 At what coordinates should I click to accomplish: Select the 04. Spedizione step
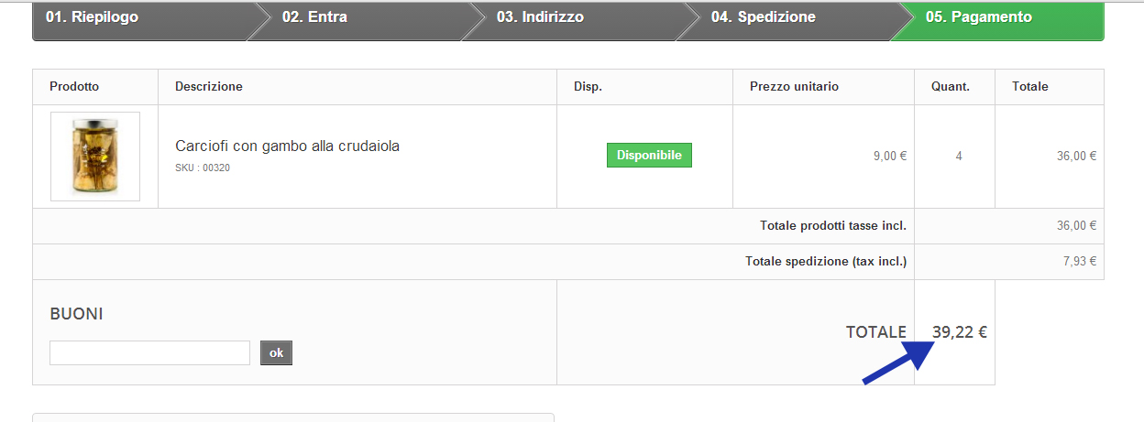763,17
